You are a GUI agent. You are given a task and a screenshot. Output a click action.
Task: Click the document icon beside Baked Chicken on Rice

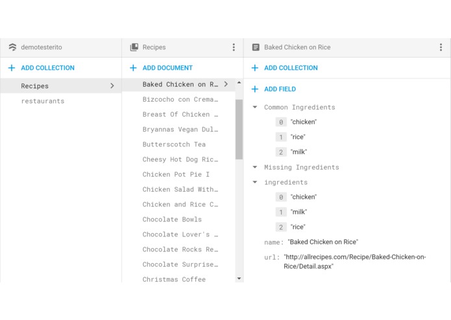256,47
